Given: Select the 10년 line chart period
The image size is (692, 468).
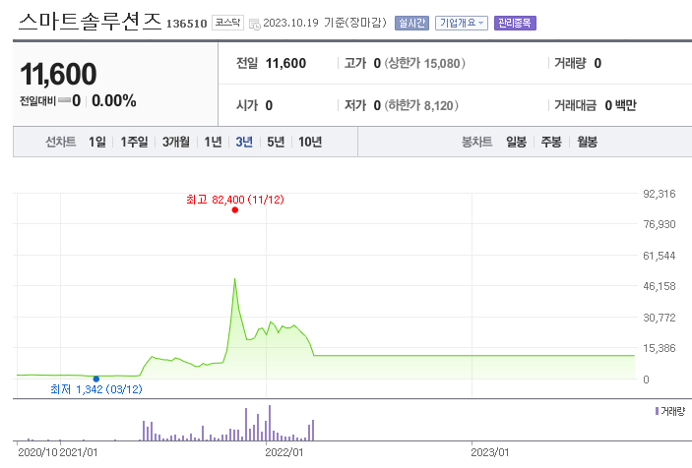Looking at the screenshot, I should point(310,142).
